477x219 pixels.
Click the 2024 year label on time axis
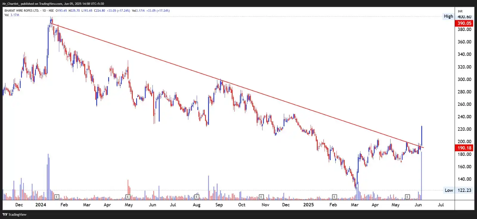point(41,205)
